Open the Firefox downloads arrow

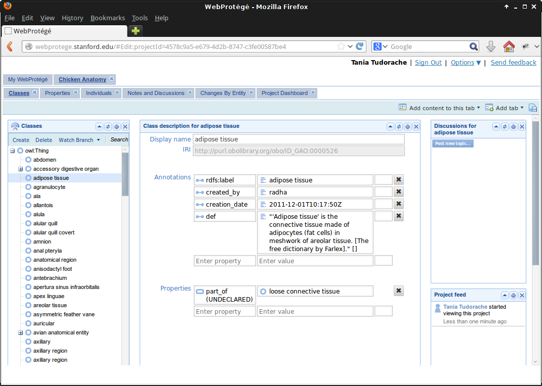pos(491,46)
